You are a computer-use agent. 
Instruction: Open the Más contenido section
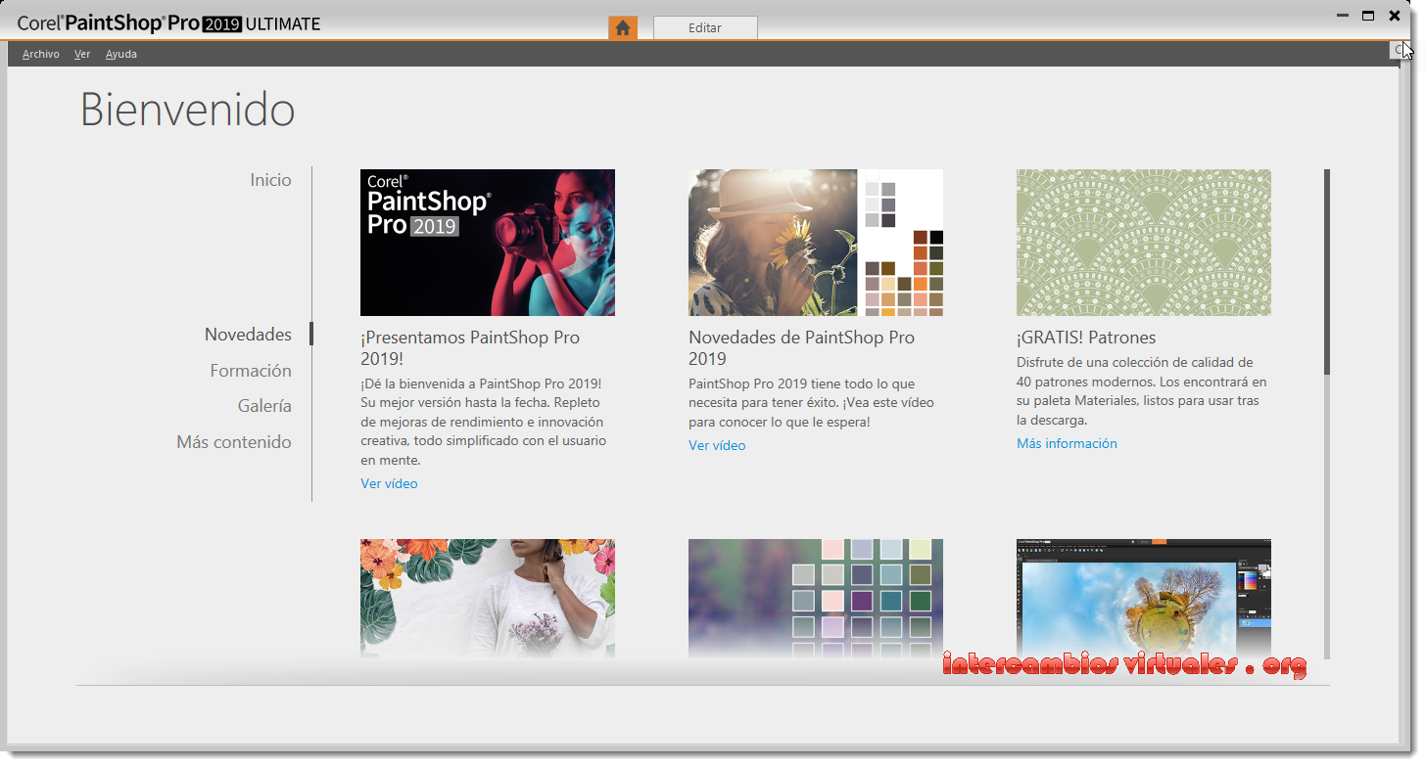pos(234,442)
